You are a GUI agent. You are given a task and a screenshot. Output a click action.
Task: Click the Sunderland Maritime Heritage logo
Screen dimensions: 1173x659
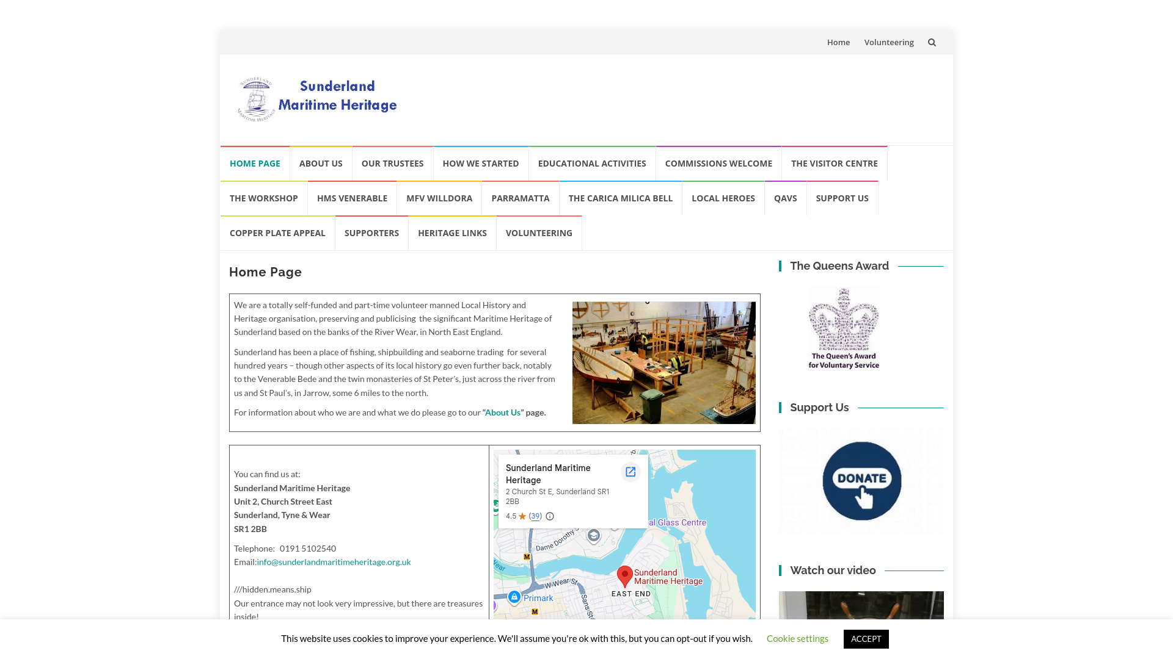(317, 99)
